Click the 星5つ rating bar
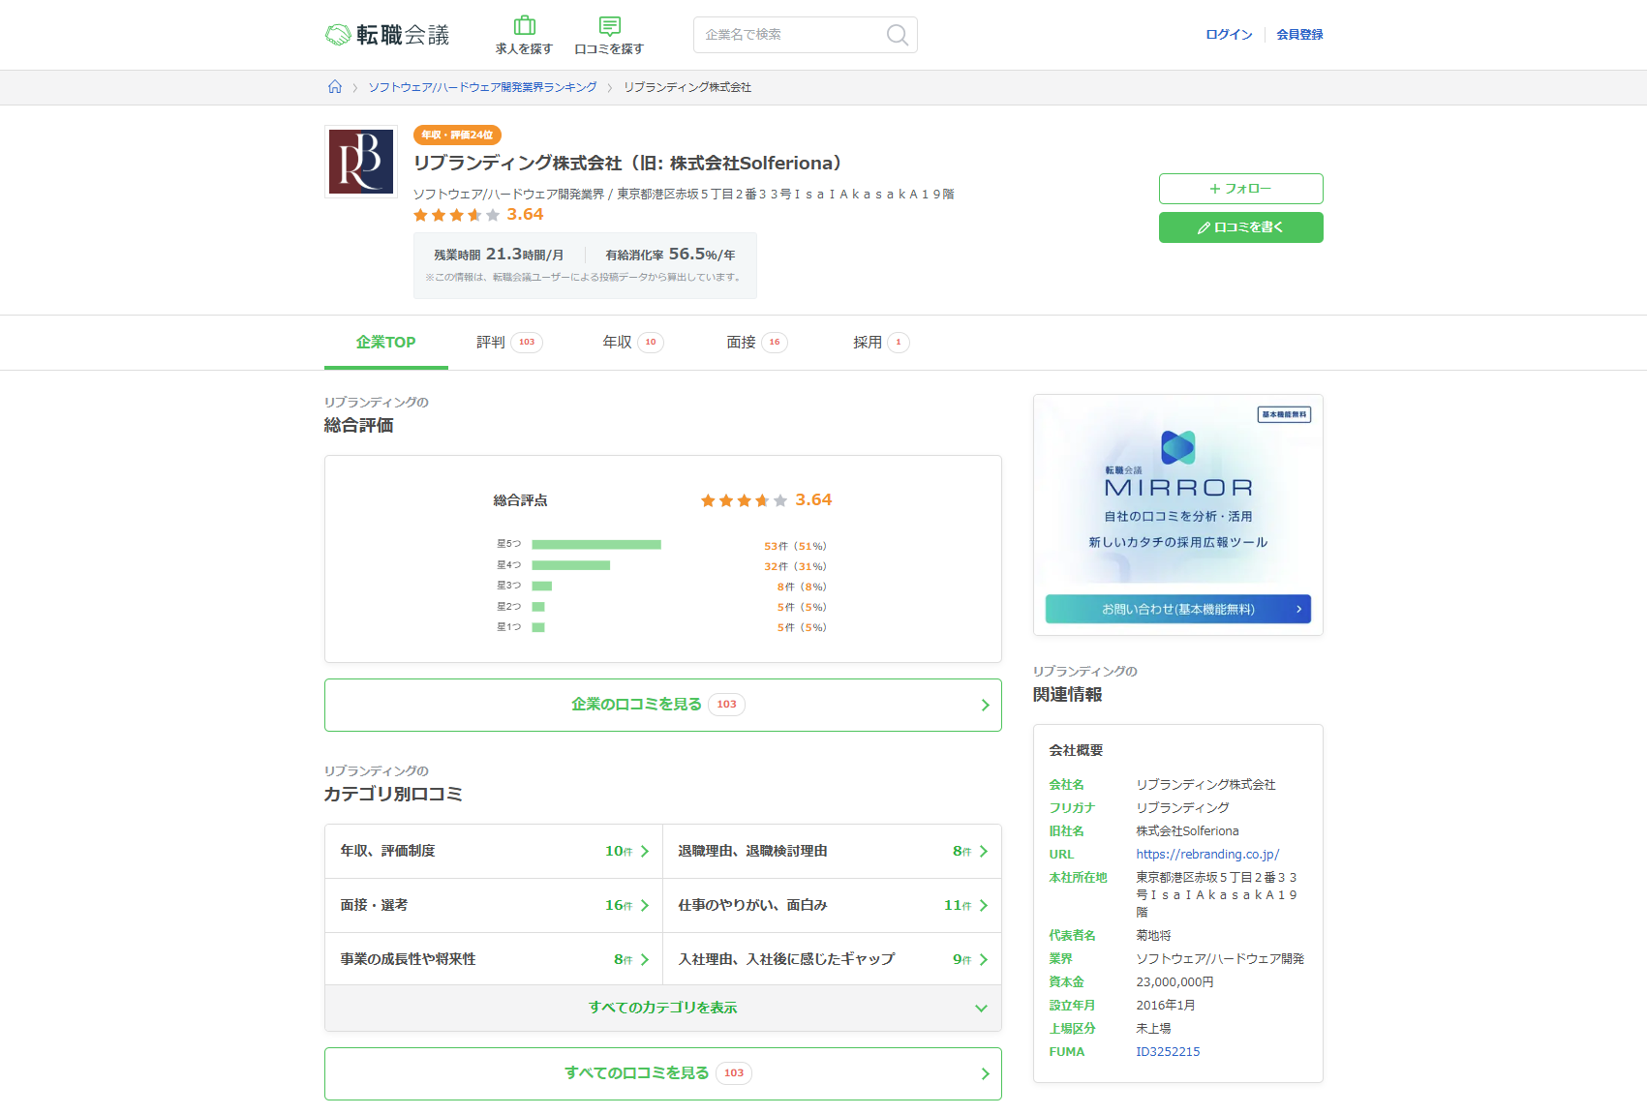Image resolution: width=1647 pixels, height=1115 pixels. (x=596, y=545)
